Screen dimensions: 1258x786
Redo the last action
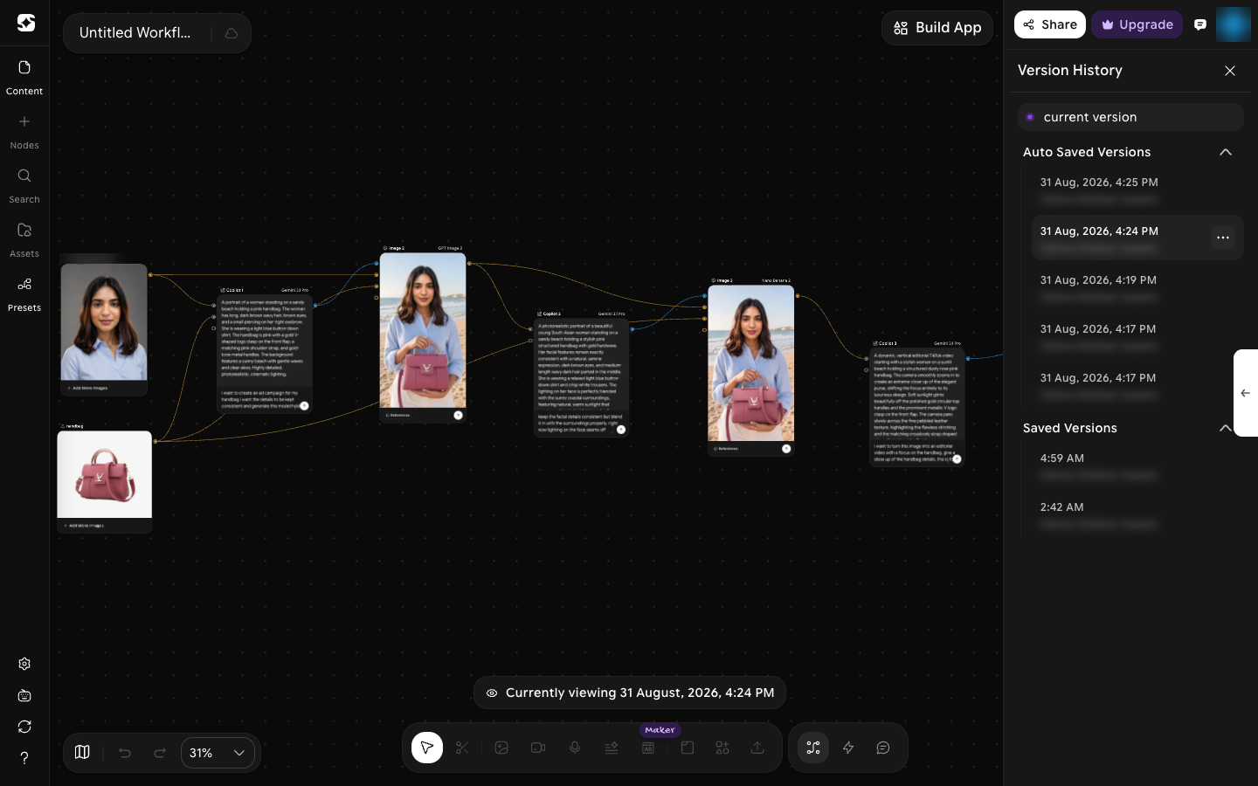coord(160,752)
